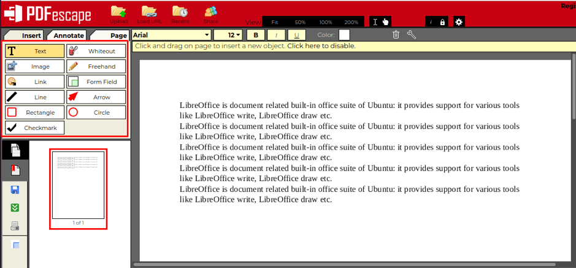Click the vertical document scrollbar
Image resolution: width=576 pixels, height=268 pixels.
pyautogui.click(x=574, y=86)
